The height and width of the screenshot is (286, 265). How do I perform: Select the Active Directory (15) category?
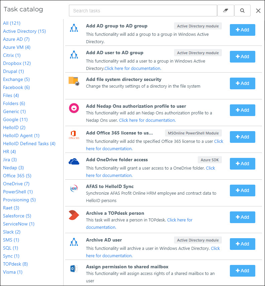pos(24,31)
